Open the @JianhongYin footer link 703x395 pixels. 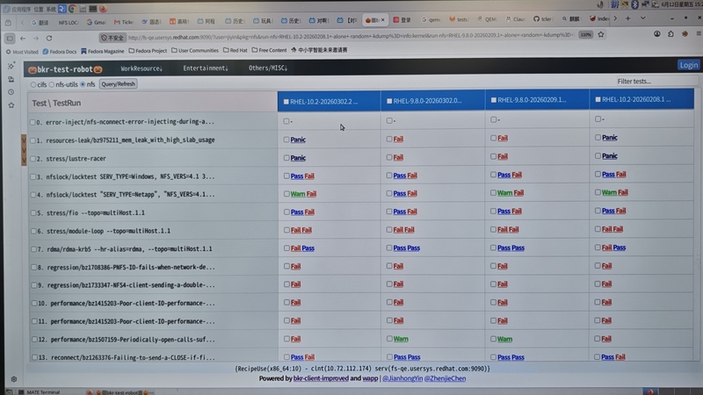point(402,378)
